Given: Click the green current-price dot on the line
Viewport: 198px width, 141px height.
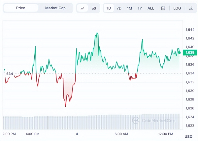Looking at the screenshot, I should (x=179, y=52).
